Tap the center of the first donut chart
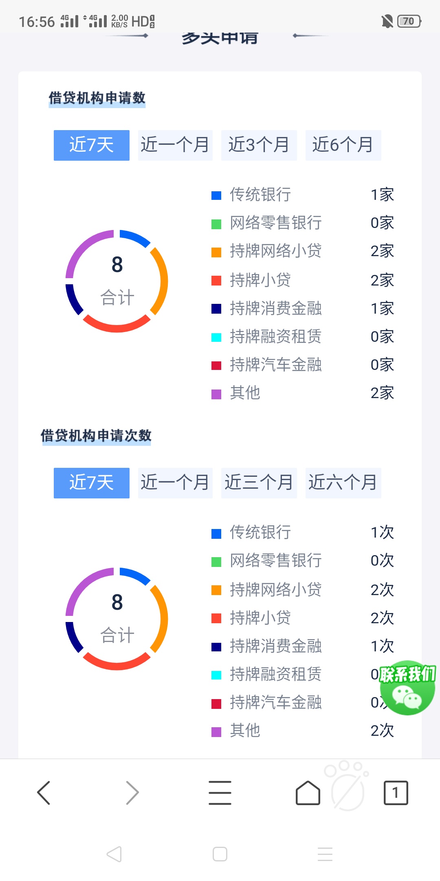The height and width of the screenshot is (881, 440). [117, 281]
